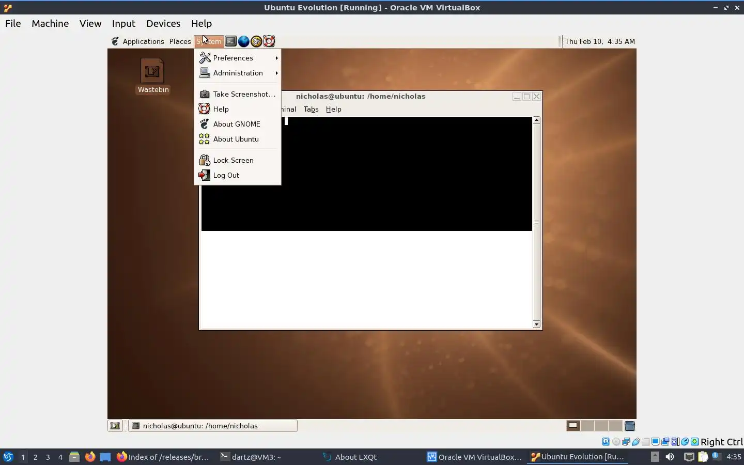
Task: Open the network tray icon
Action: tap(689, 457)
